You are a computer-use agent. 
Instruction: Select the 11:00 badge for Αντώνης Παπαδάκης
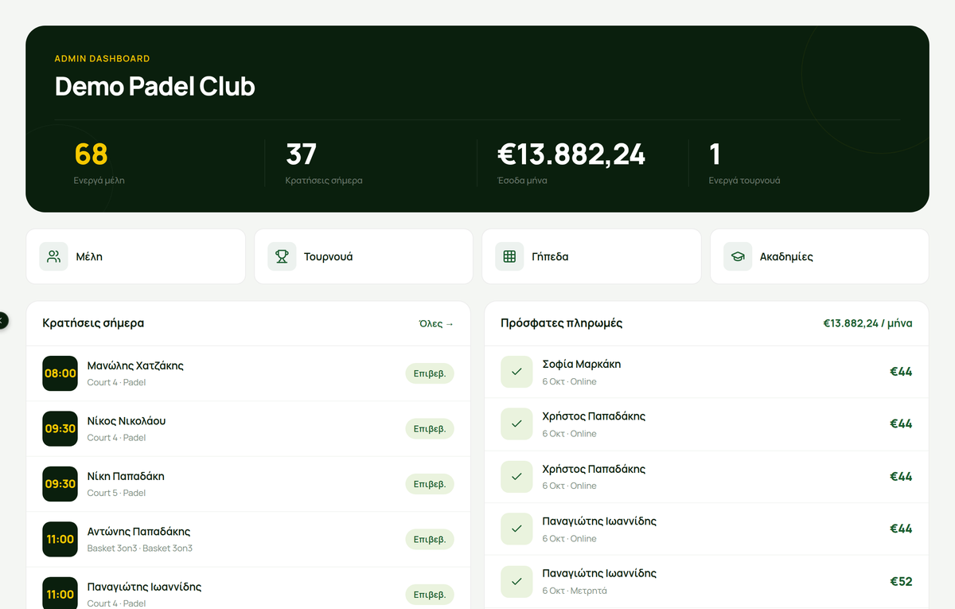pyautogui.click(x=60, y=539)
